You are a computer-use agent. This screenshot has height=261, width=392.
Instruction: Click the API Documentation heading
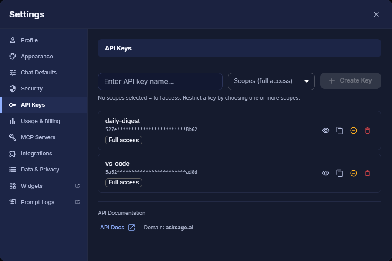pos(122,213)
